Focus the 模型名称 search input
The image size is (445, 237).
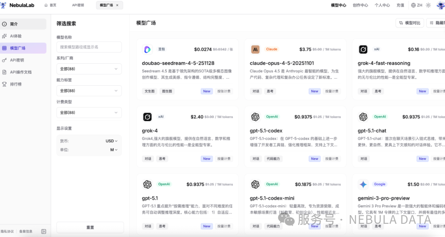[x=89, y=47]
